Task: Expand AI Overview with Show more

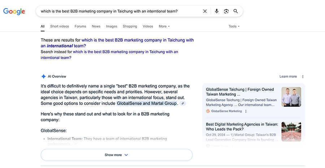Action: point(116,155)
